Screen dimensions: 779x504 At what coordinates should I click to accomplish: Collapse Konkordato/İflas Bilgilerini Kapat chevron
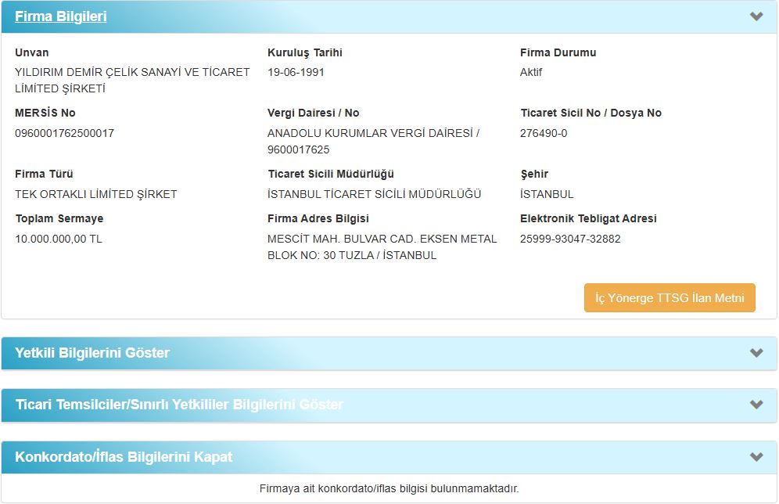click(x=756, y=457)
